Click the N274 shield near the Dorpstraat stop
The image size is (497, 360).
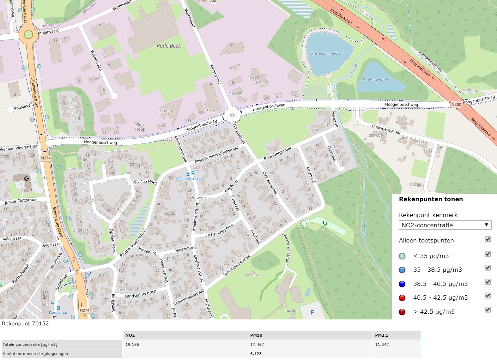tap(84, 310)
